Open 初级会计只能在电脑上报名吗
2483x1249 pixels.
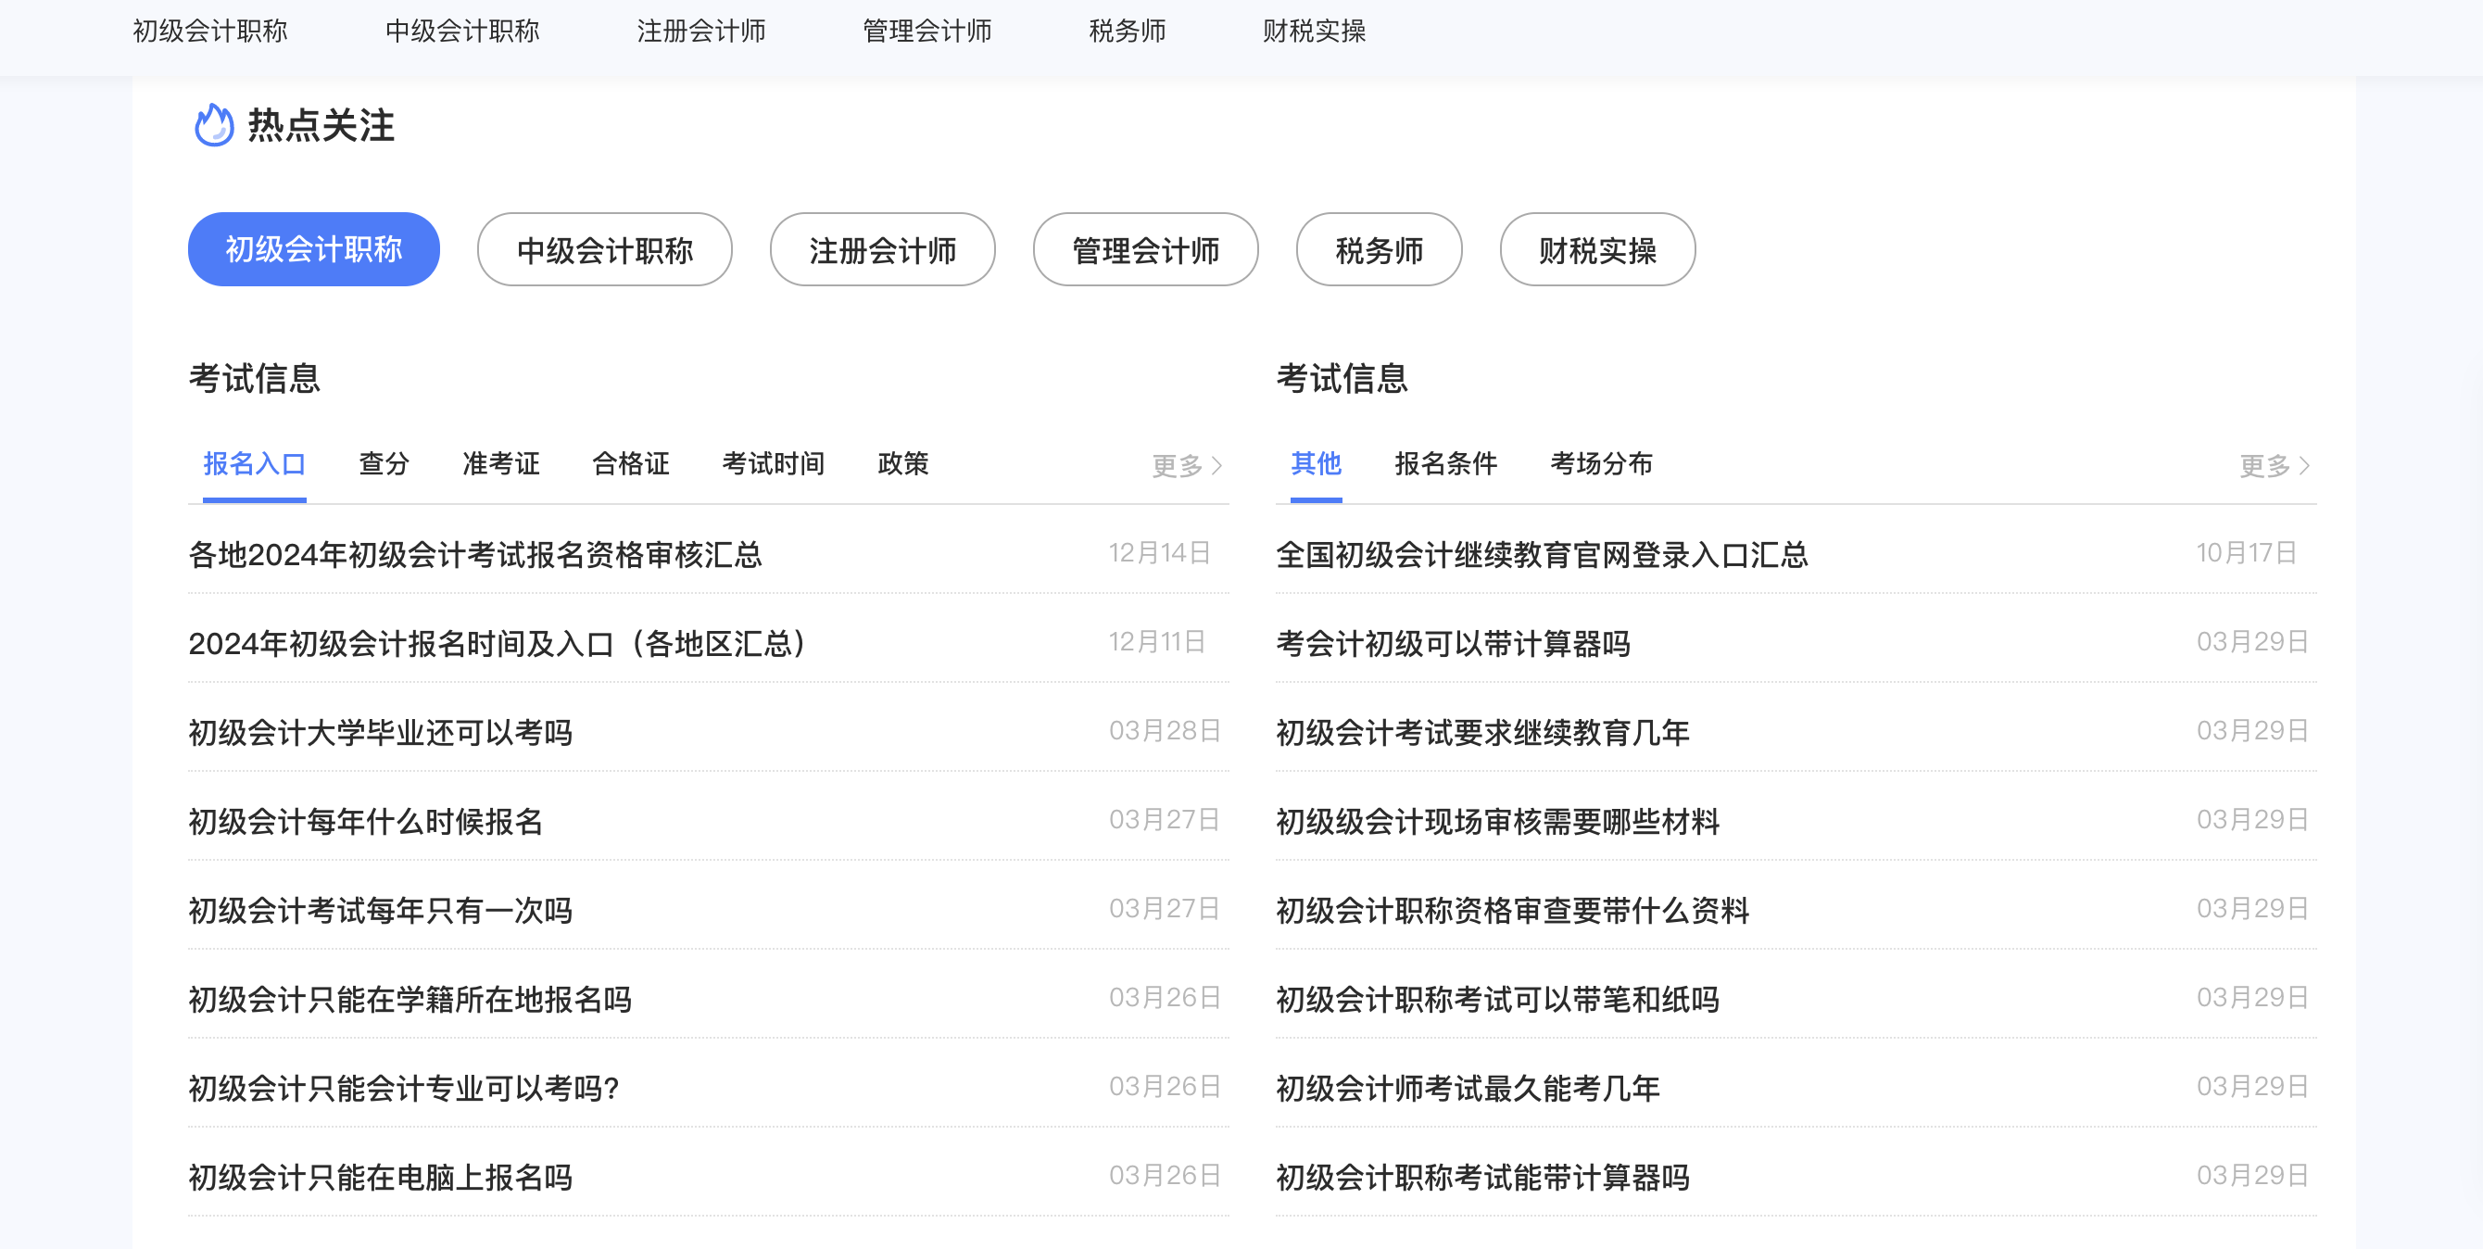[x=381, y=1178]
